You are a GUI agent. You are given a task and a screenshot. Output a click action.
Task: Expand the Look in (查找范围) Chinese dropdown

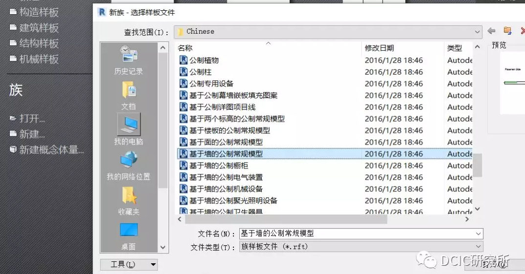[477, 32]
